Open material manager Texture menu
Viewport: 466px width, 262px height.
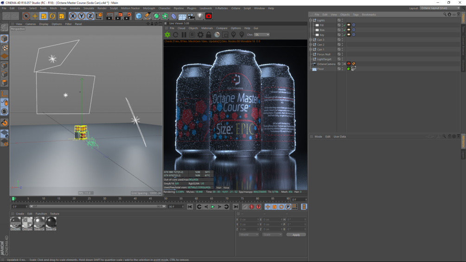tap(54, 214)
